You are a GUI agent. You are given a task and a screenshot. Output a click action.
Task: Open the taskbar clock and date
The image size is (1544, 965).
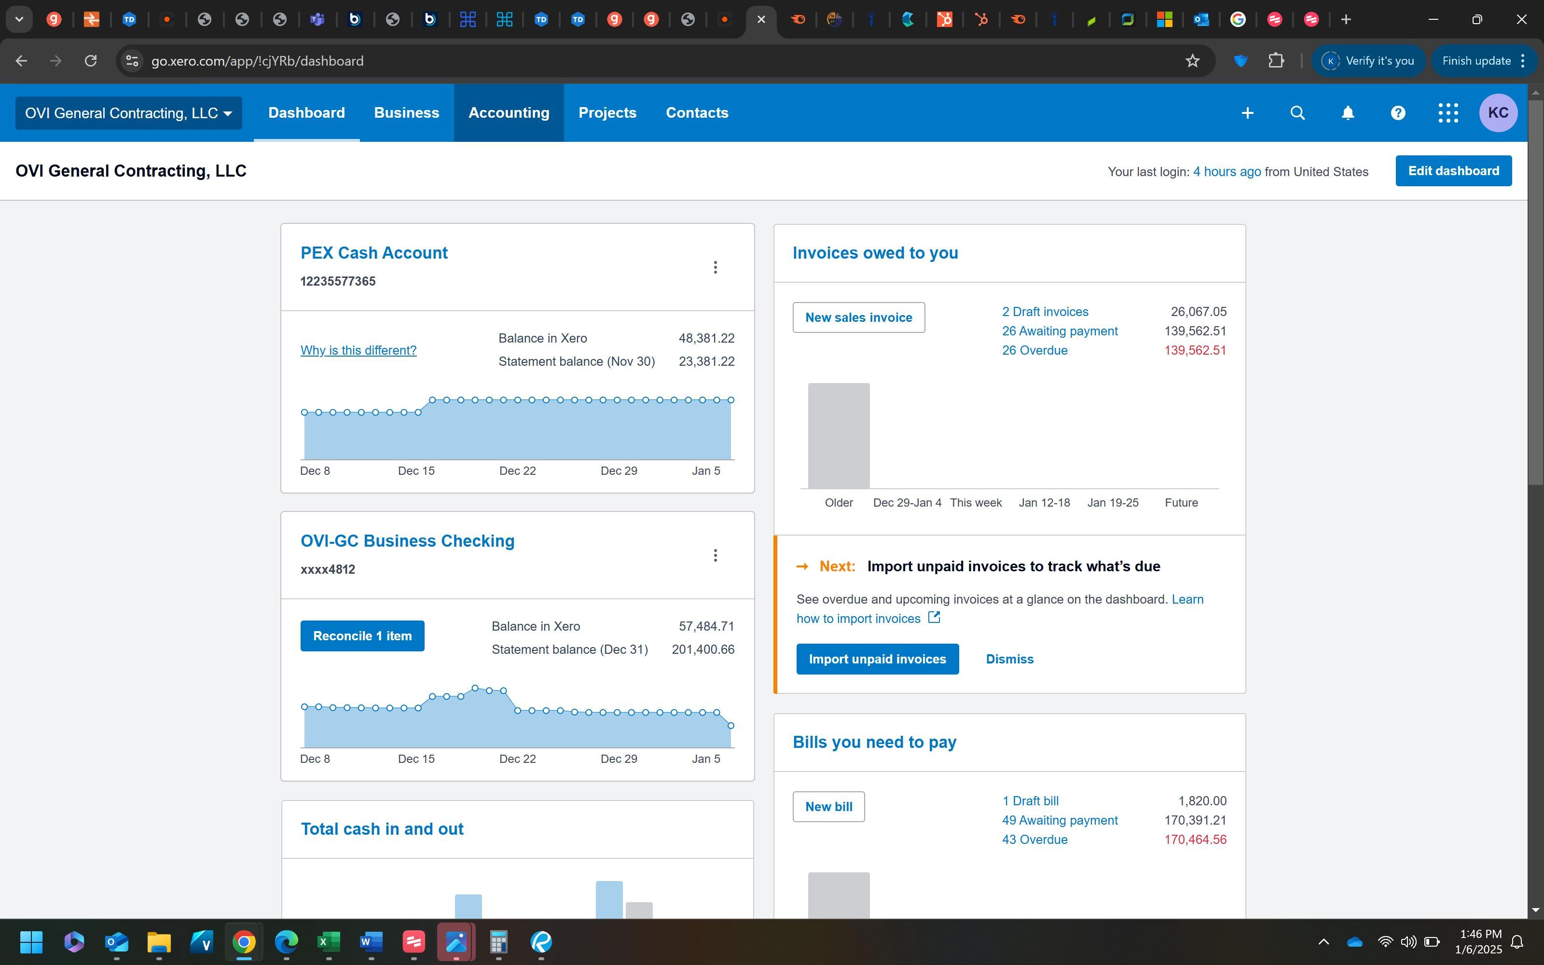pos(1478,941)
